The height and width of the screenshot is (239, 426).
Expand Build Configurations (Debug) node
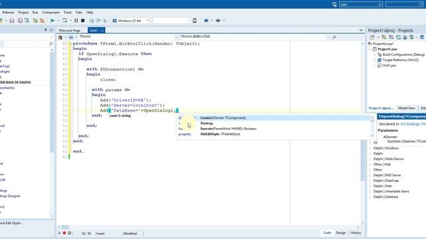[374, 54]
